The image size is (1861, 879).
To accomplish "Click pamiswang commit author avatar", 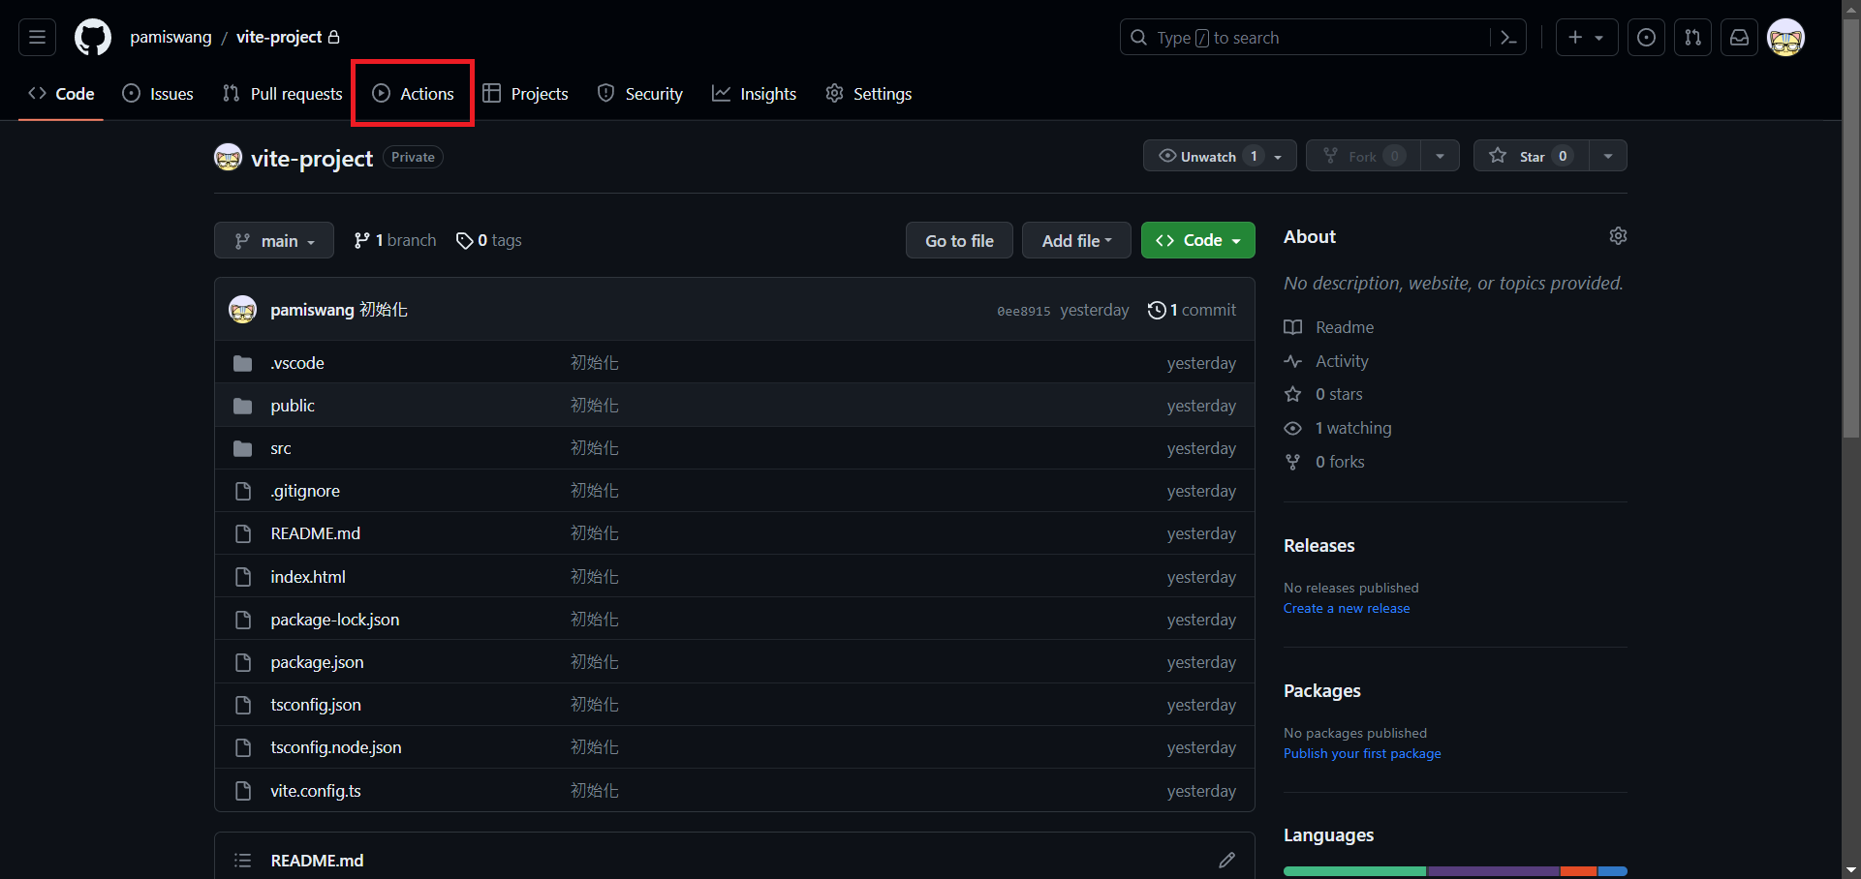I will coord(242,310).
